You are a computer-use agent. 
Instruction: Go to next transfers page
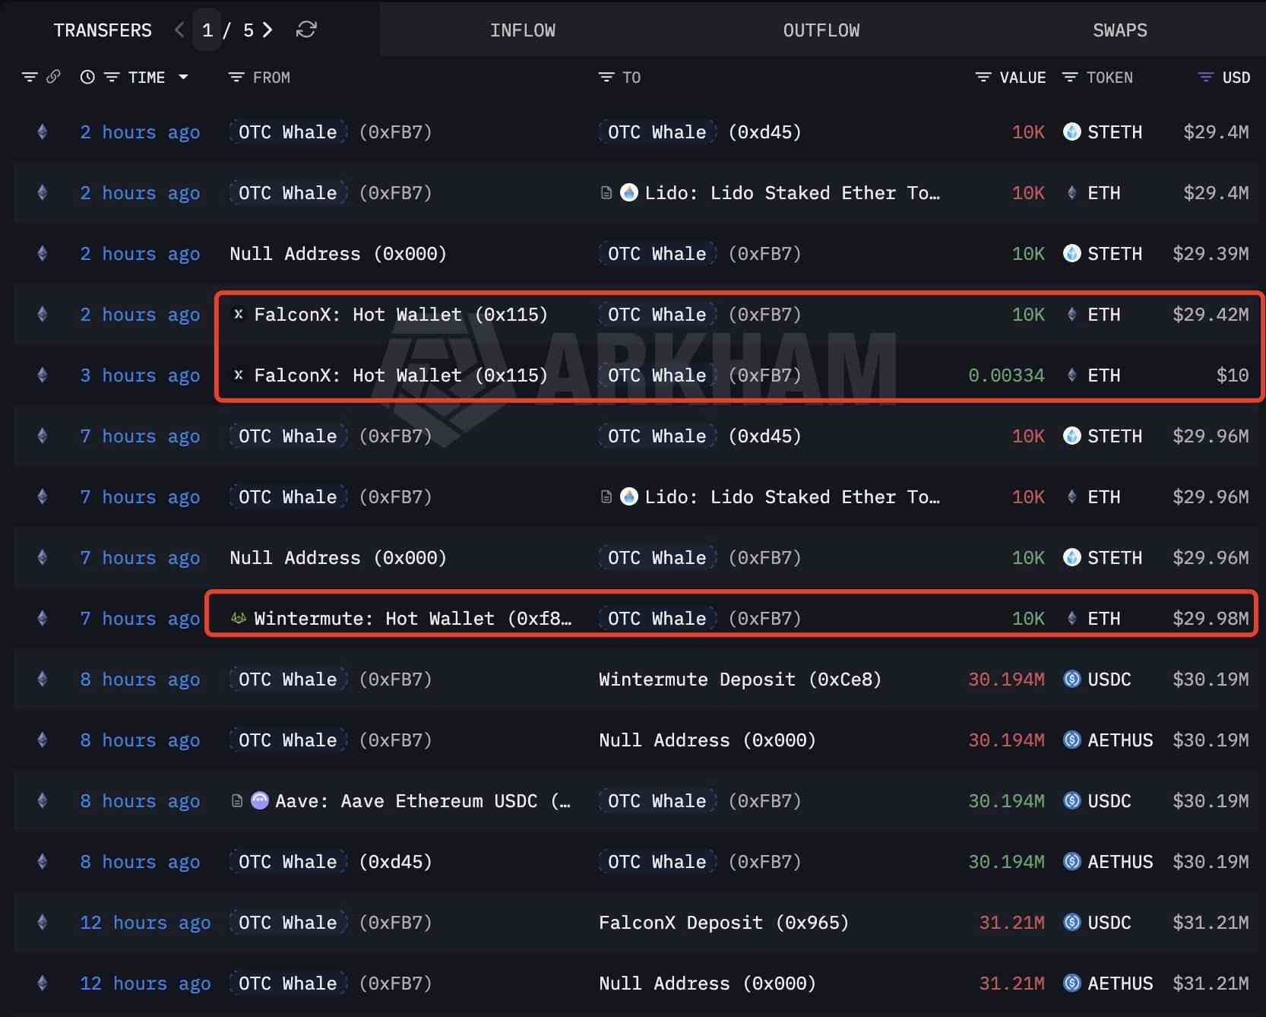[x=267, y=30]
